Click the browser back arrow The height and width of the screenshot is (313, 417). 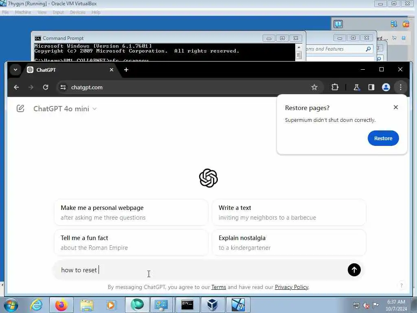[16, 87]
